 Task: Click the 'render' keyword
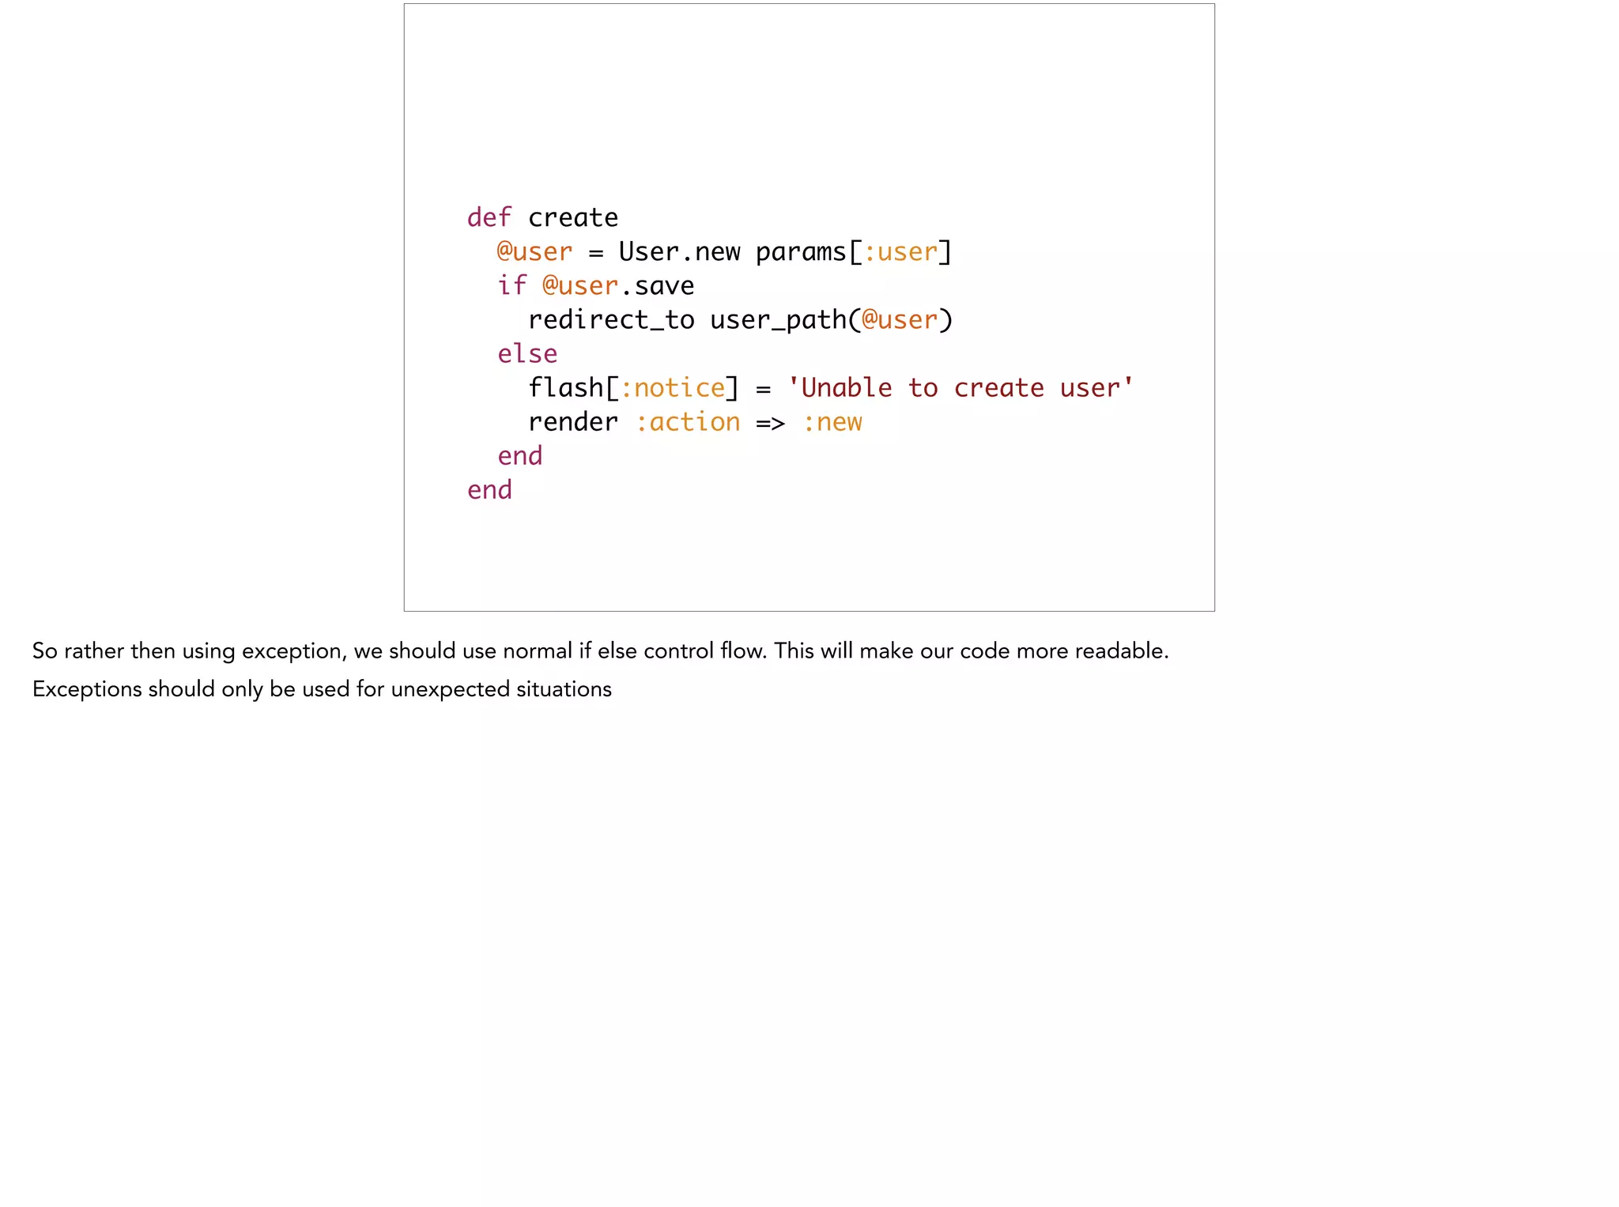point(572,421)
